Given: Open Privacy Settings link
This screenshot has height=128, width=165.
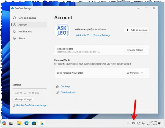Looking at the screenshot, I should tap(102, 35).
